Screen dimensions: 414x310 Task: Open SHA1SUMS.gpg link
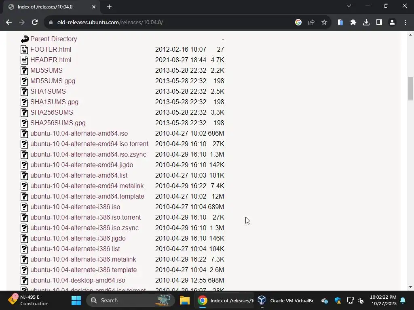55,102
